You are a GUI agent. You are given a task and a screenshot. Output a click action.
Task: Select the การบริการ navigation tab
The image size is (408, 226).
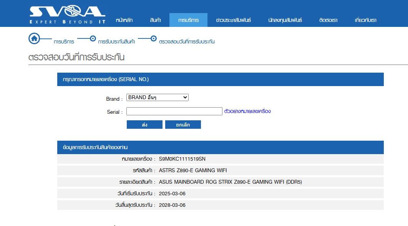click(x=188, y=20)
